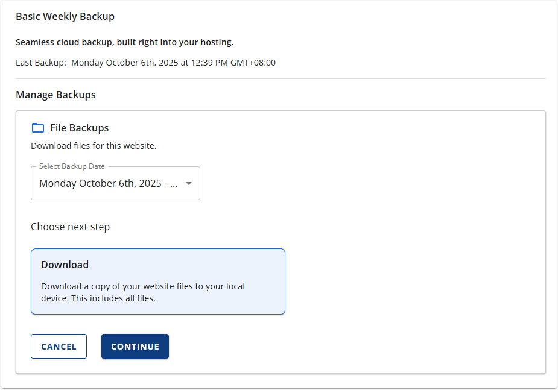Click the 'Basic Weekly Backup' heading
558x390 pixels.
pyautogui.click(x=65, y=16)
